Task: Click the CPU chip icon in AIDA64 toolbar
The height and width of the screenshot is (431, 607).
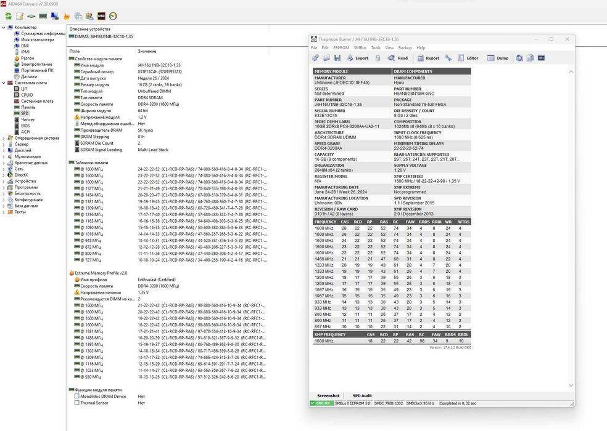Action: pos(31,16)
